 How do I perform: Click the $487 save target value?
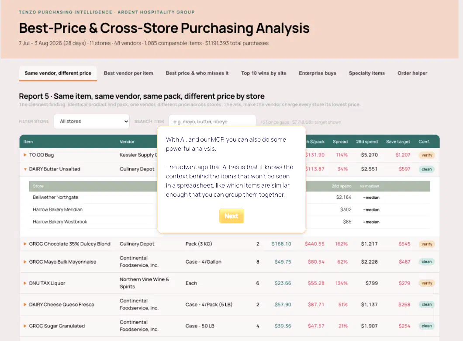404,262
